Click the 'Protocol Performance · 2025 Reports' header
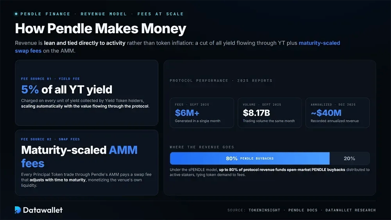This screenshot has width=391, height=220. 221,81
